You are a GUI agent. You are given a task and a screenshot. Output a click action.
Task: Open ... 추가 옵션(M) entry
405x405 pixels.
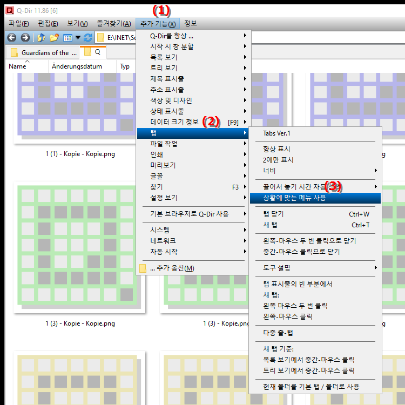193,268
